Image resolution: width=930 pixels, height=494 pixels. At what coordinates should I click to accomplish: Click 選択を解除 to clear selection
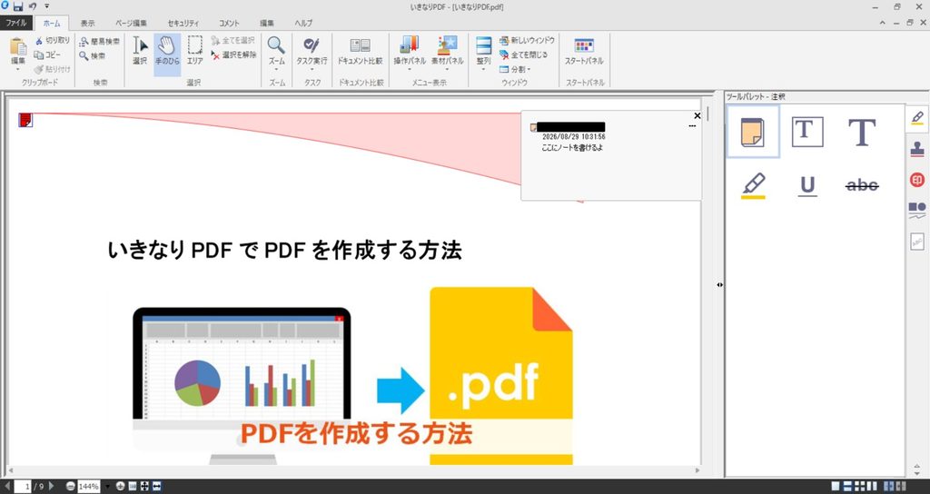pos(233,54)
